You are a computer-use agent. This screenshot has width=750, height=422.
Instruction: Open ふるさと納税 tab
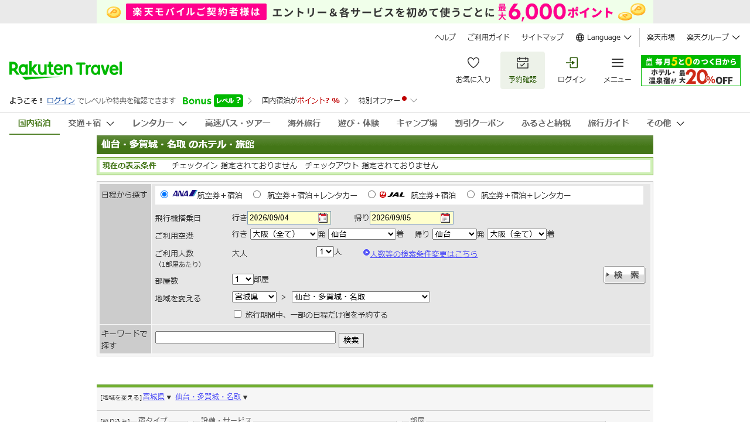tap(546, 123)
